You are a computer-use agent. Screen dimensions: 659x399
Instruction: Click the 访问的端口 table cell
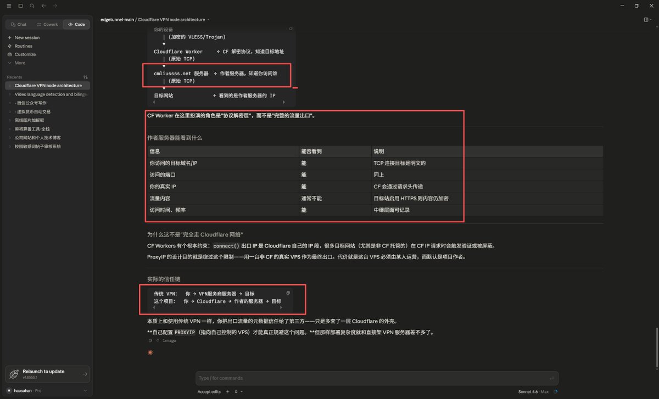[x=223, y=175]
